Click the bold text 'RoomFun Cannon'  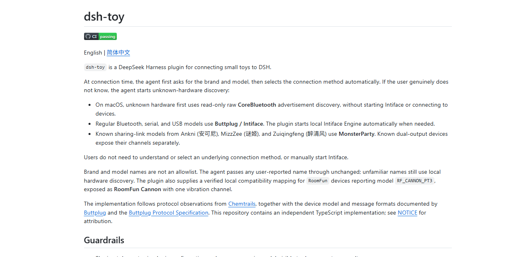(137, 189)
